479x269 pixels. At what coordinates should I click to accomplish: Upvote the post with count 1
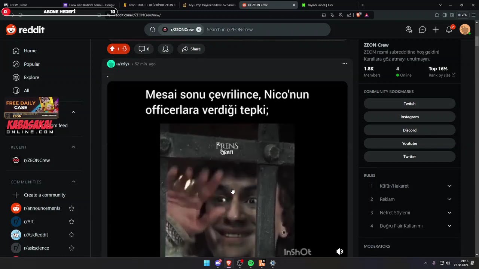112,49
